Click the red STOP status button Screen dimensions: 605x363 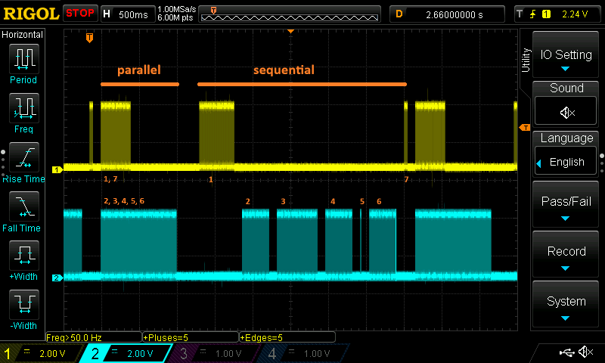pyautogui.click(x=79, y=13)
